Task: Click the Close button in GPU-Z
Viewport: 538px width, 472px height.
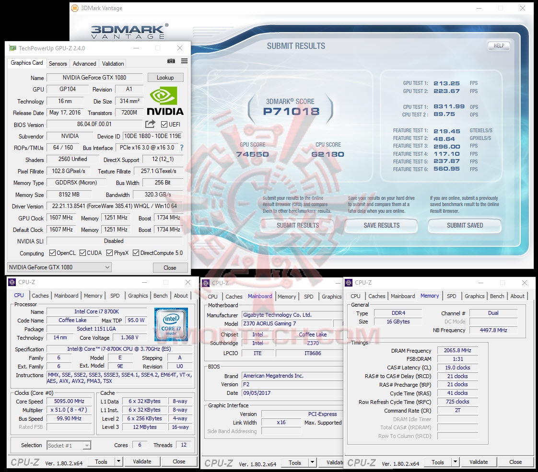Action: click(170, 268)
